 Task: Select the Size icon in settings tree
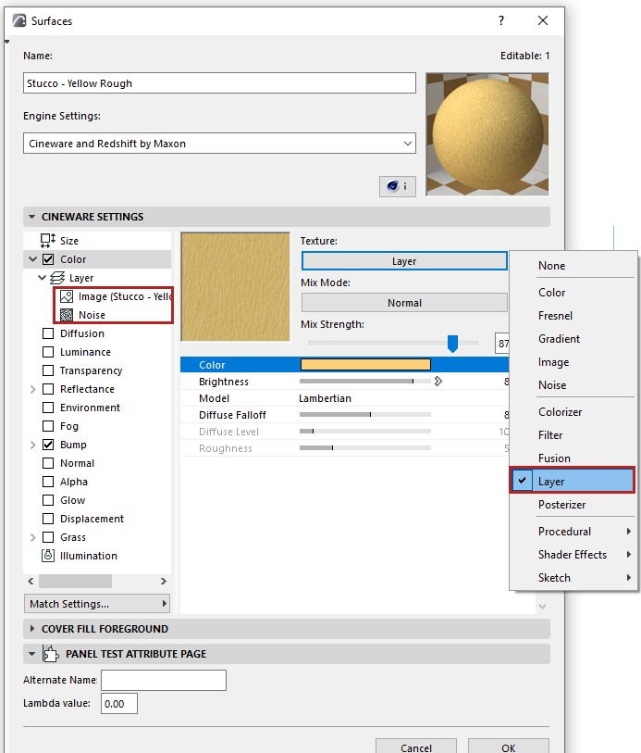tap(48, 240)
